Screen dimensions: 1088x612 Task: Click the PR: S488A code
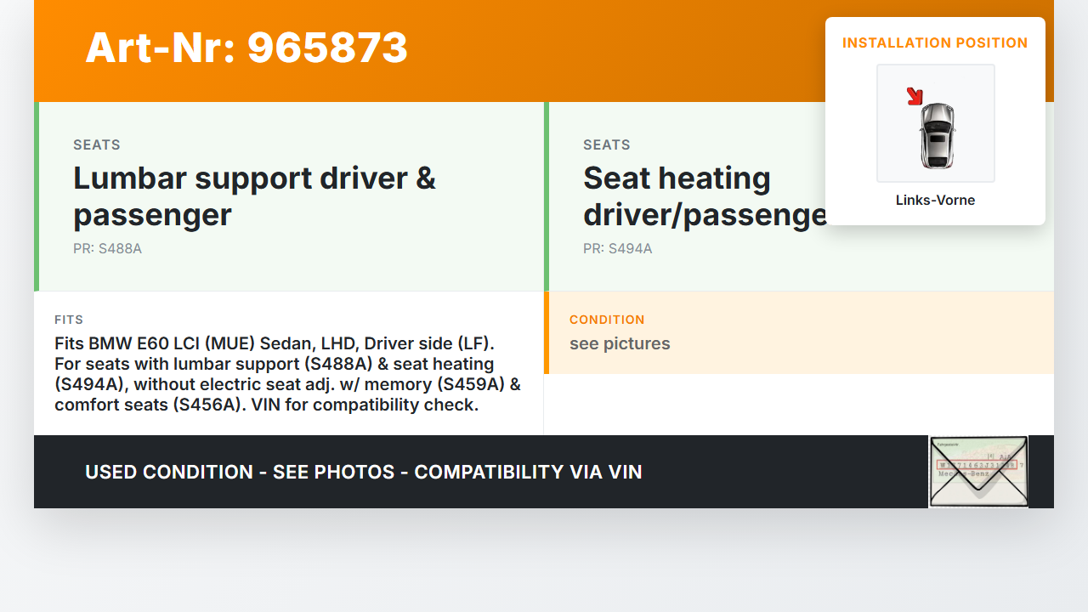tap(107, 249)
